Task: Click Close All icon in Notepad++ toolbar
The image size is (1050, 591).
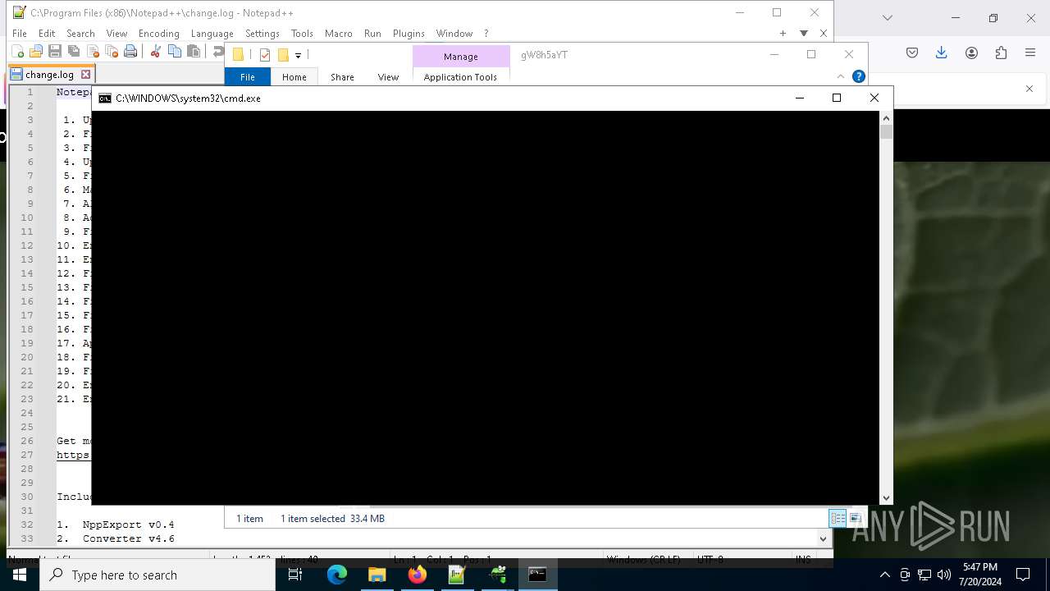Action: pyautogui.click(x=112, y=52)
